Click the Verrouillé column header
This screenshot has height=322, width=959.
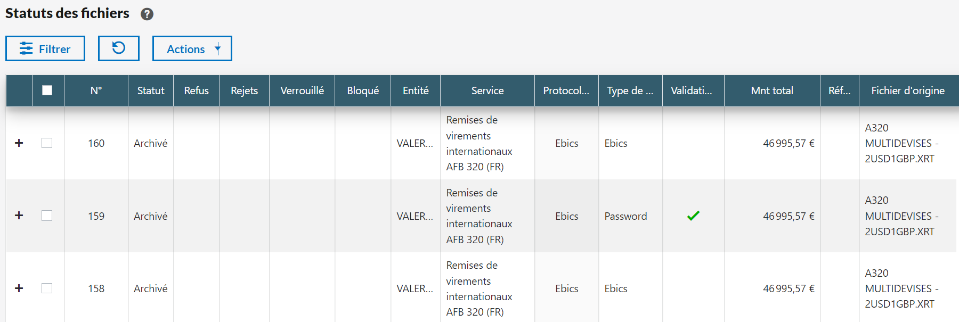(x=302, y=90)
